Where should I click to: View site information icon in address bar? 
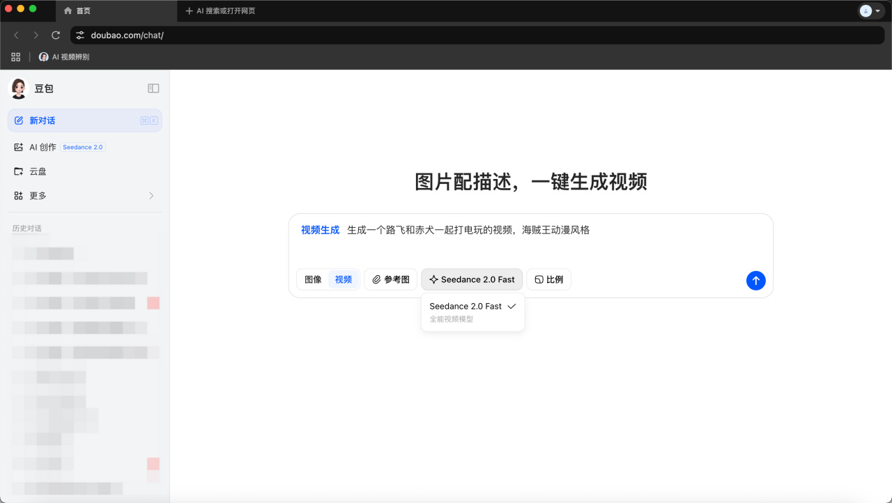[80, 35]
